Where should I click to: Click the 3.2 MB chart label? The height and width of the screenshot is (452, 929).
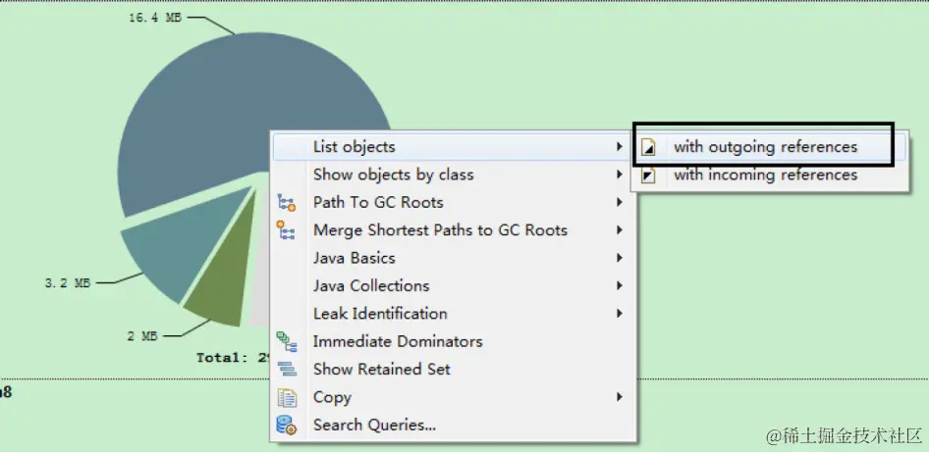[68, 283]
